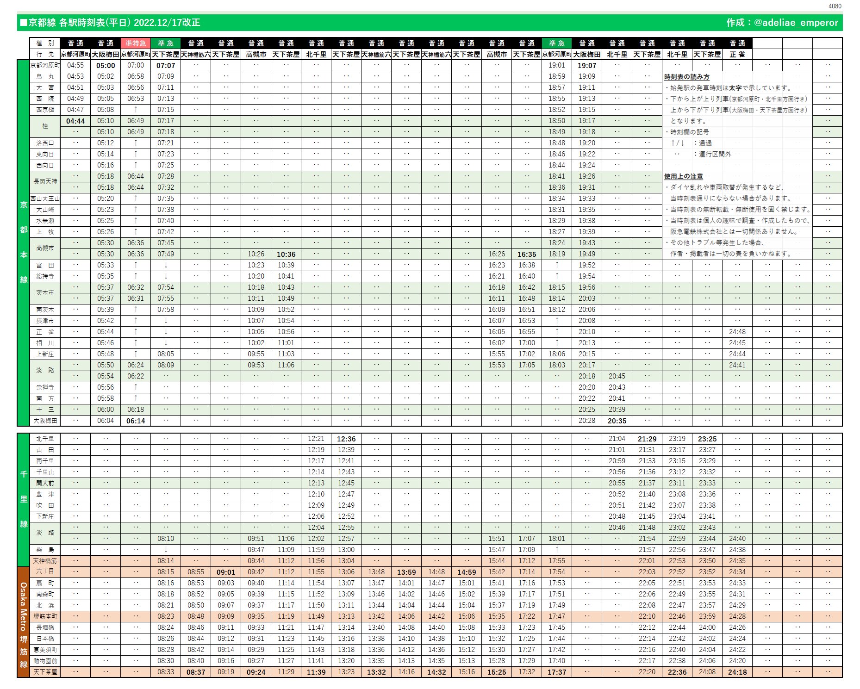860x689 pixels.
Task: Click the 摂津市 station name
Action: click(45, 321)
